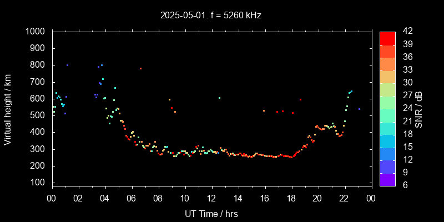
Task: Click the lone blue point near 23 hrs
Action: (359, 109)
